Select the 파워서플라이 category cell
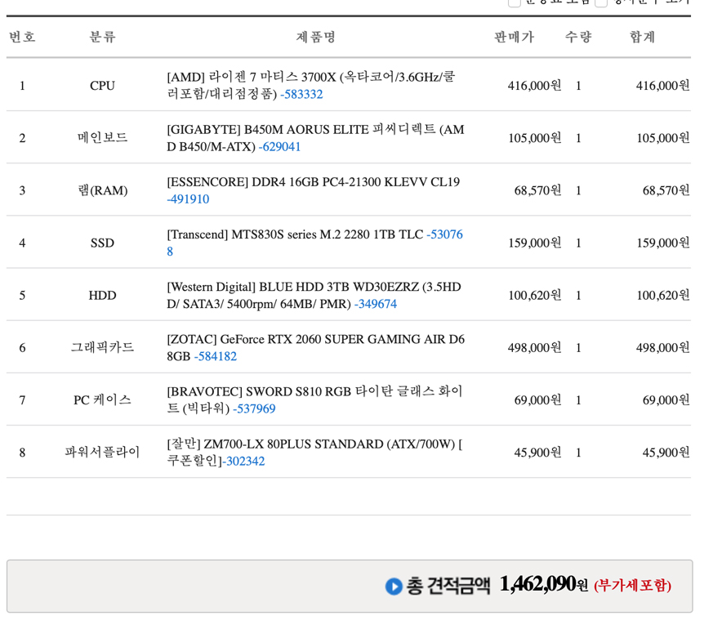The width and height of the screenshot is (722, 629). coord(102,453)
